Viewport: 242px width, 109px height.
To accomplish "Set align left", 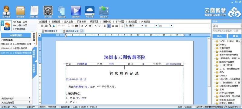I will point(105,26).
